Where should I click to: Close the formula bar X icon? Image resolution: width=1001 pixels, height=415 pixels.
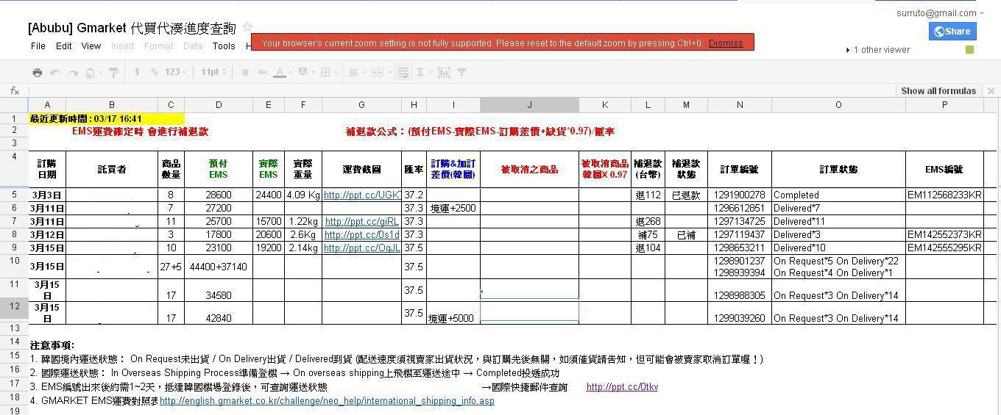coord(991,90)
